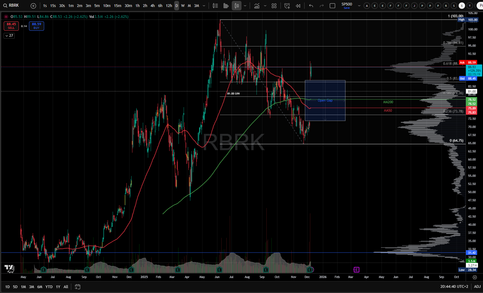This screenshot has height=293, width=483.
Task: Select the candlestick chart type icon
Action: click(237, 6)
